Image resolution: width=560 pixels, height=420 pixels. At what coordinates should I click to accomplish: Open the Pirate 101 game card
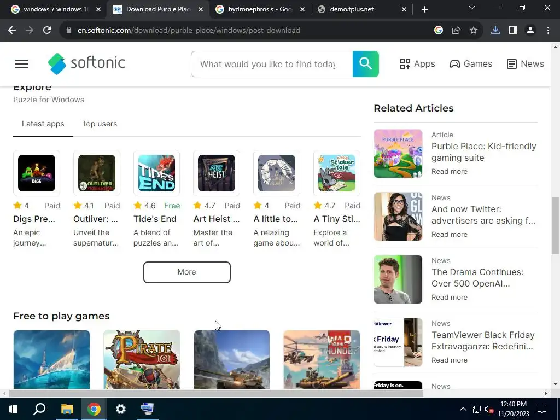(x=142, y=359)
